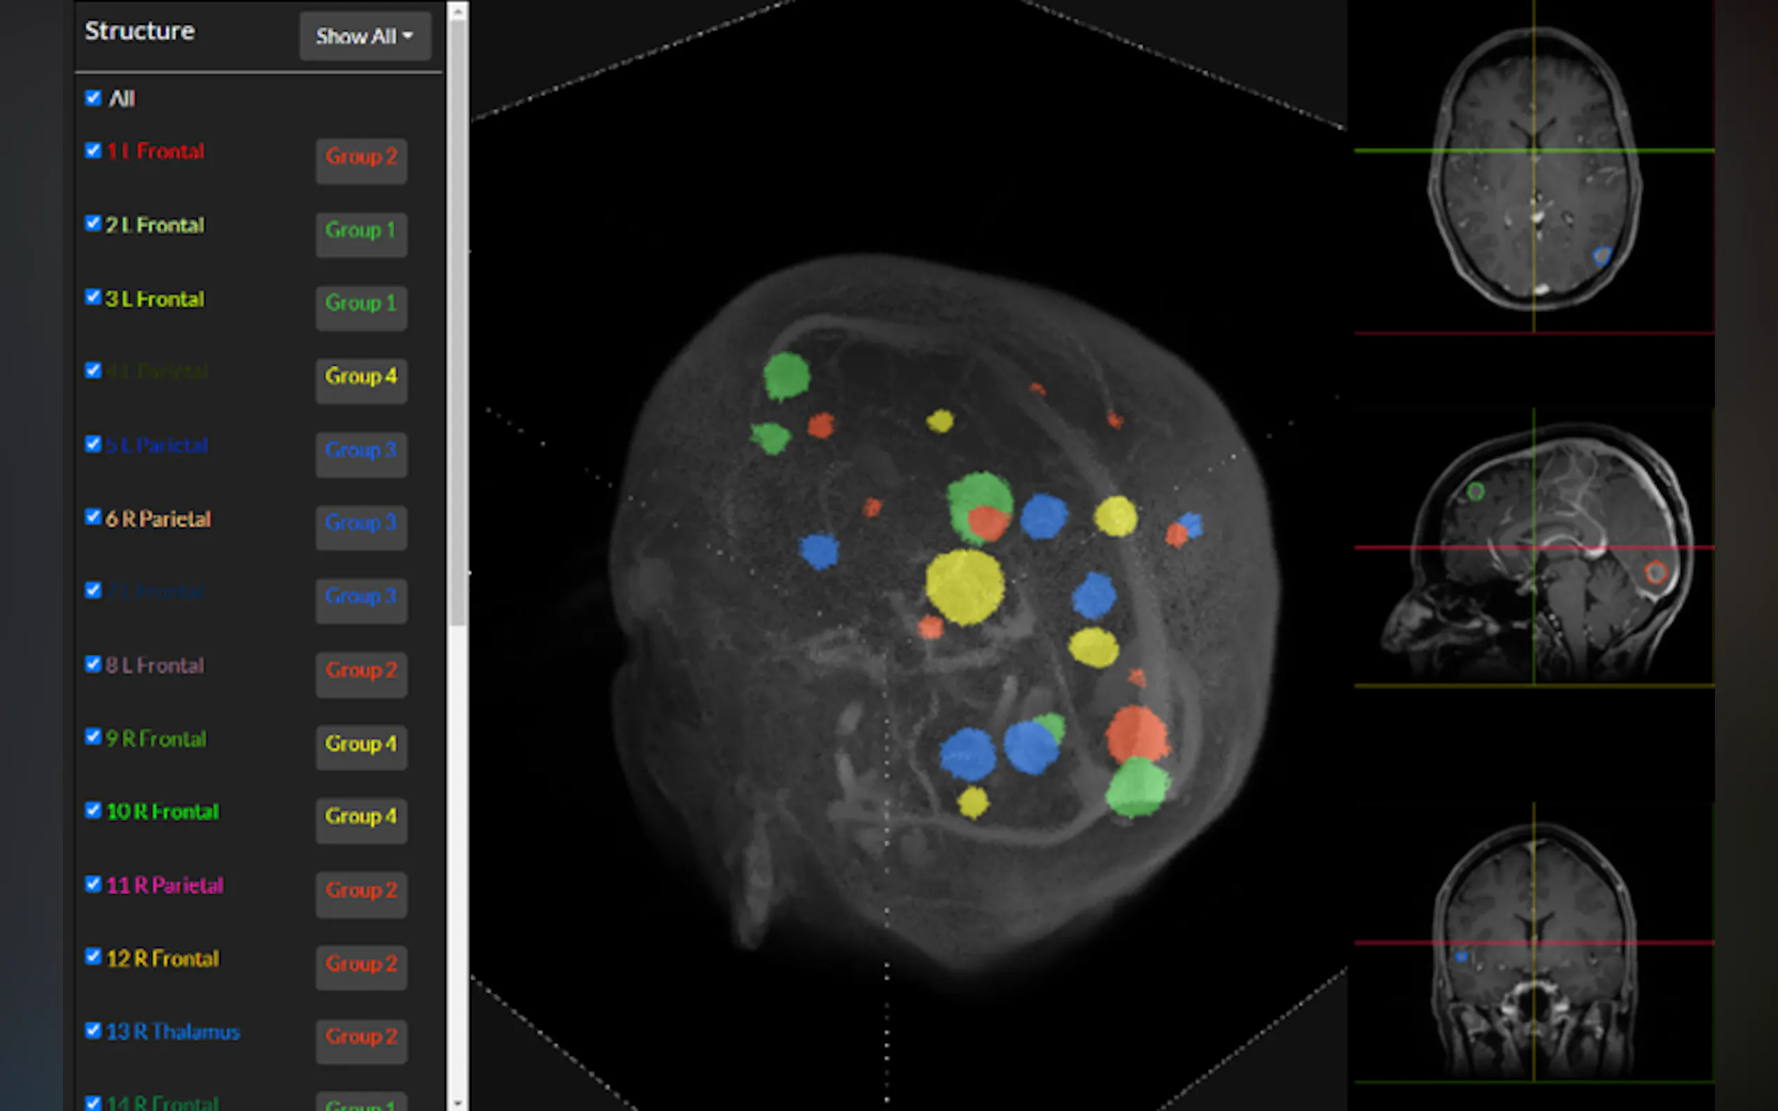
Task: Click the largest yellow lesion in 3D view
Action: click(x=965, y=587)
